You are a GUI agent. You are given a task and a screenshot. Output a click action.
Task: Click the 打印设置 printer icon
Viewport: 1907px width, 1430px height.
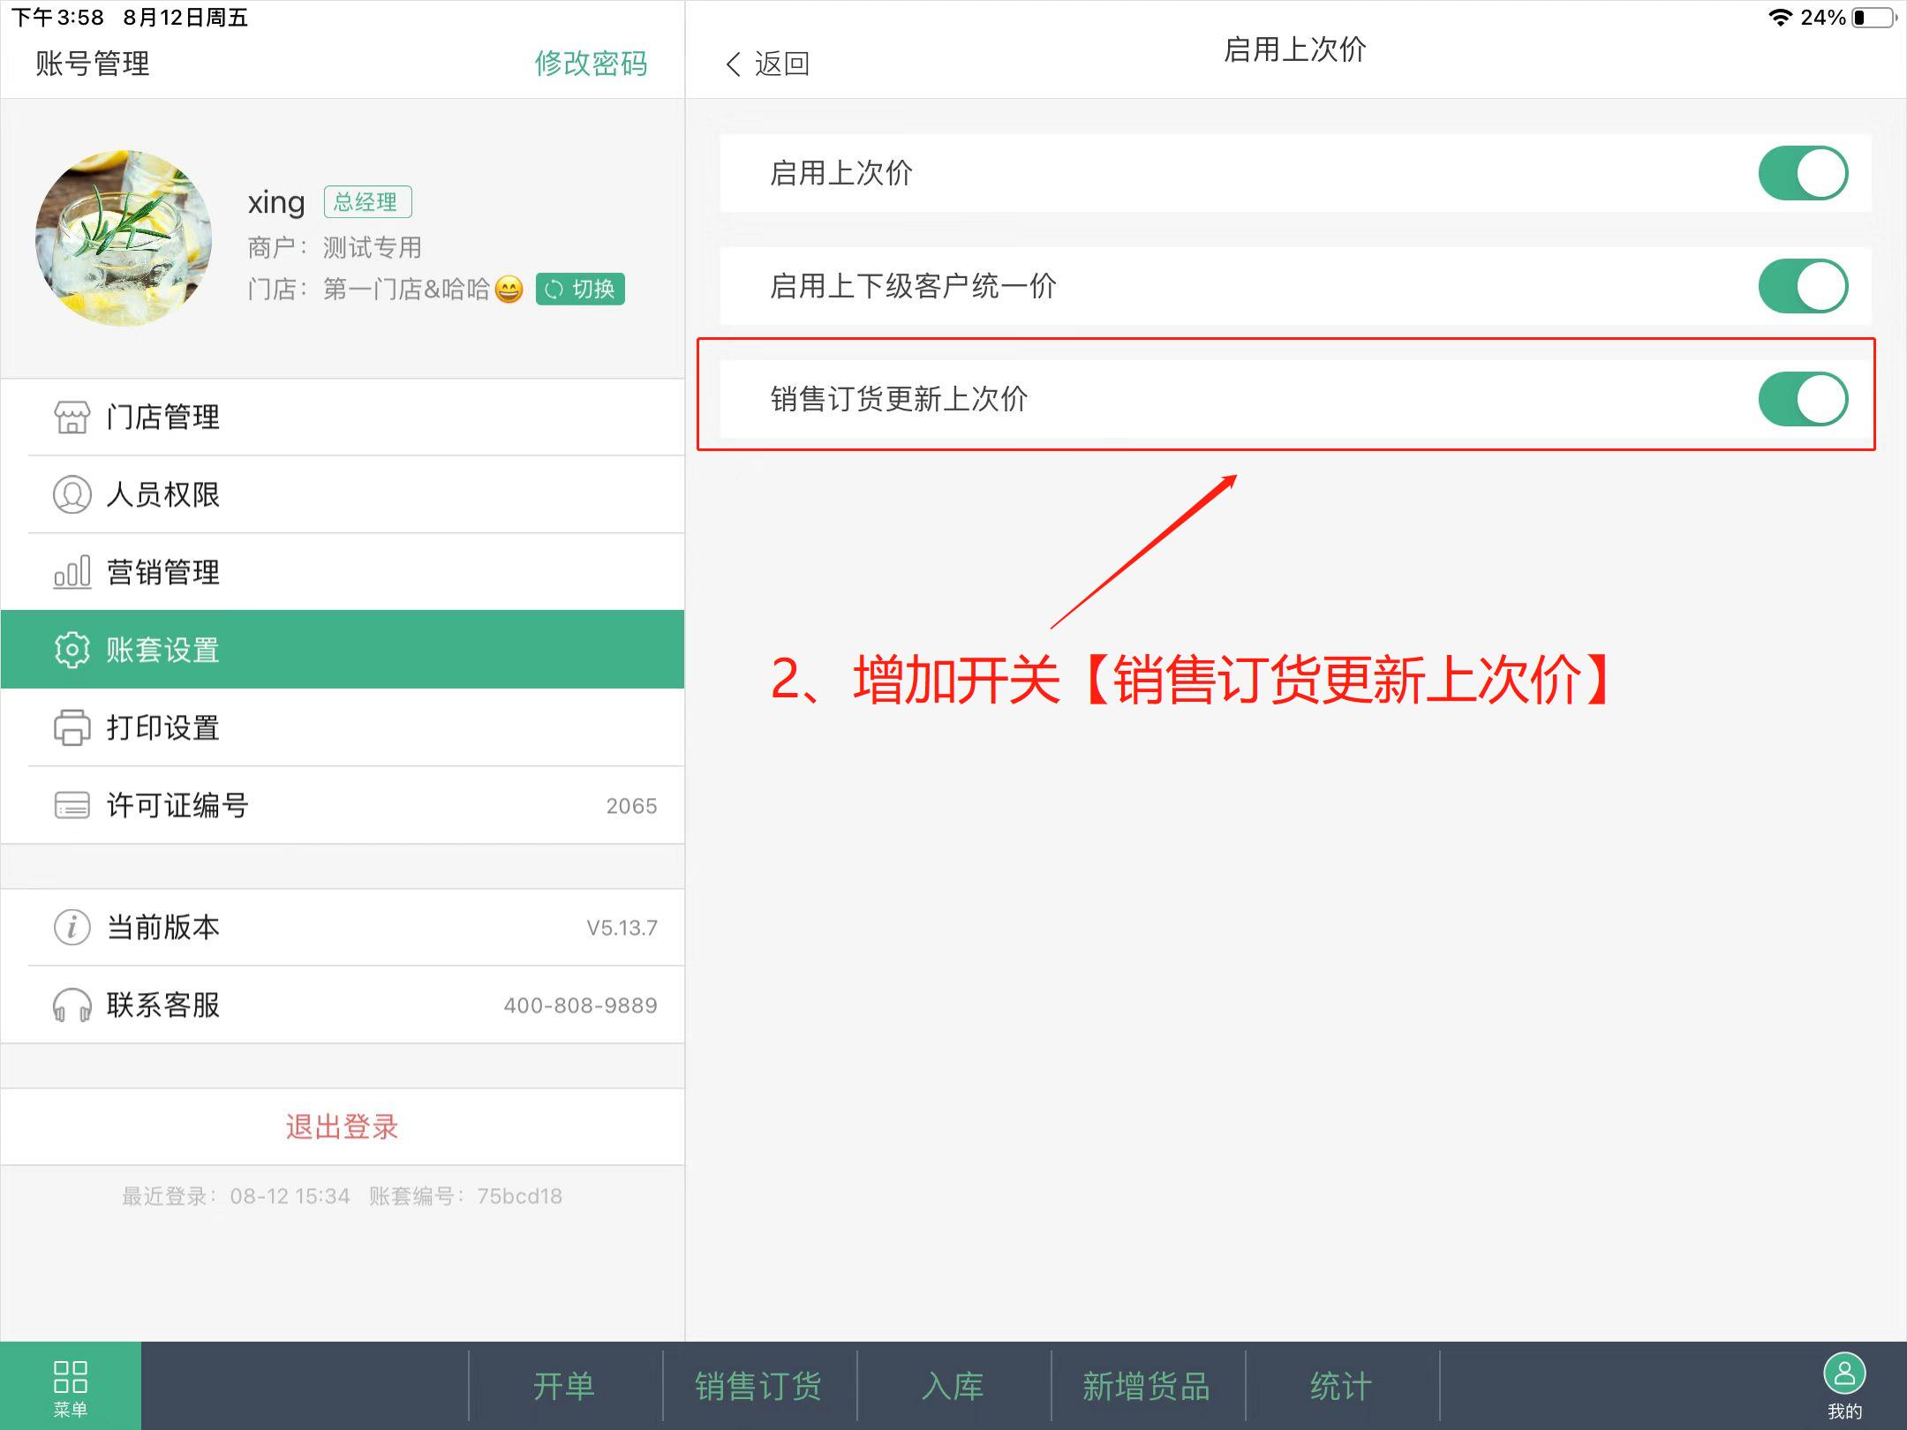coord(72,727)
